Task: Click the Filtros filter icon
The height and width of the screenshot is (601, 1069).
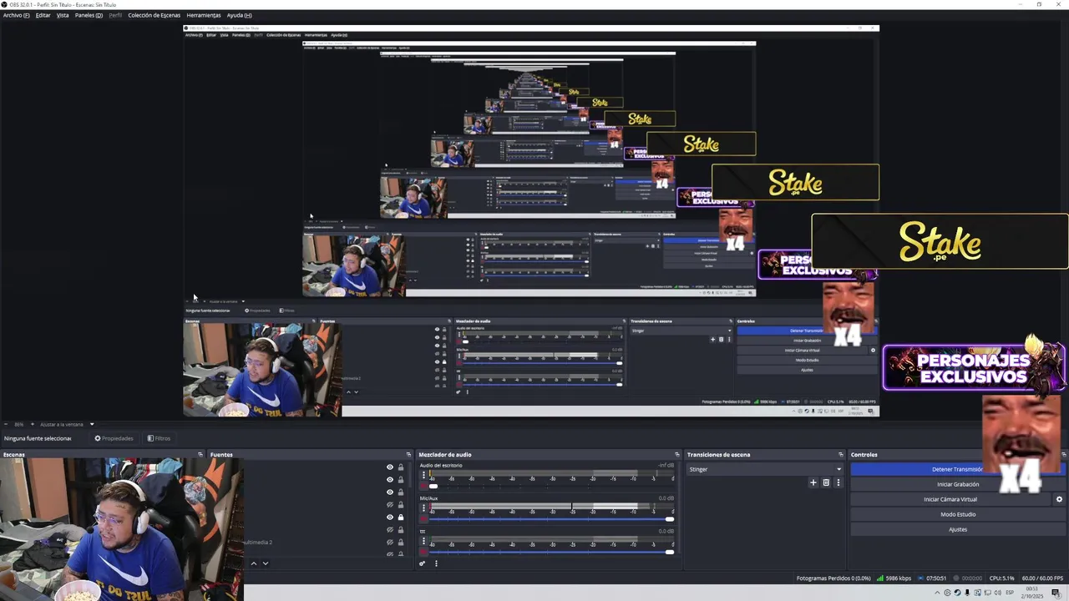Action: [150, 438]
